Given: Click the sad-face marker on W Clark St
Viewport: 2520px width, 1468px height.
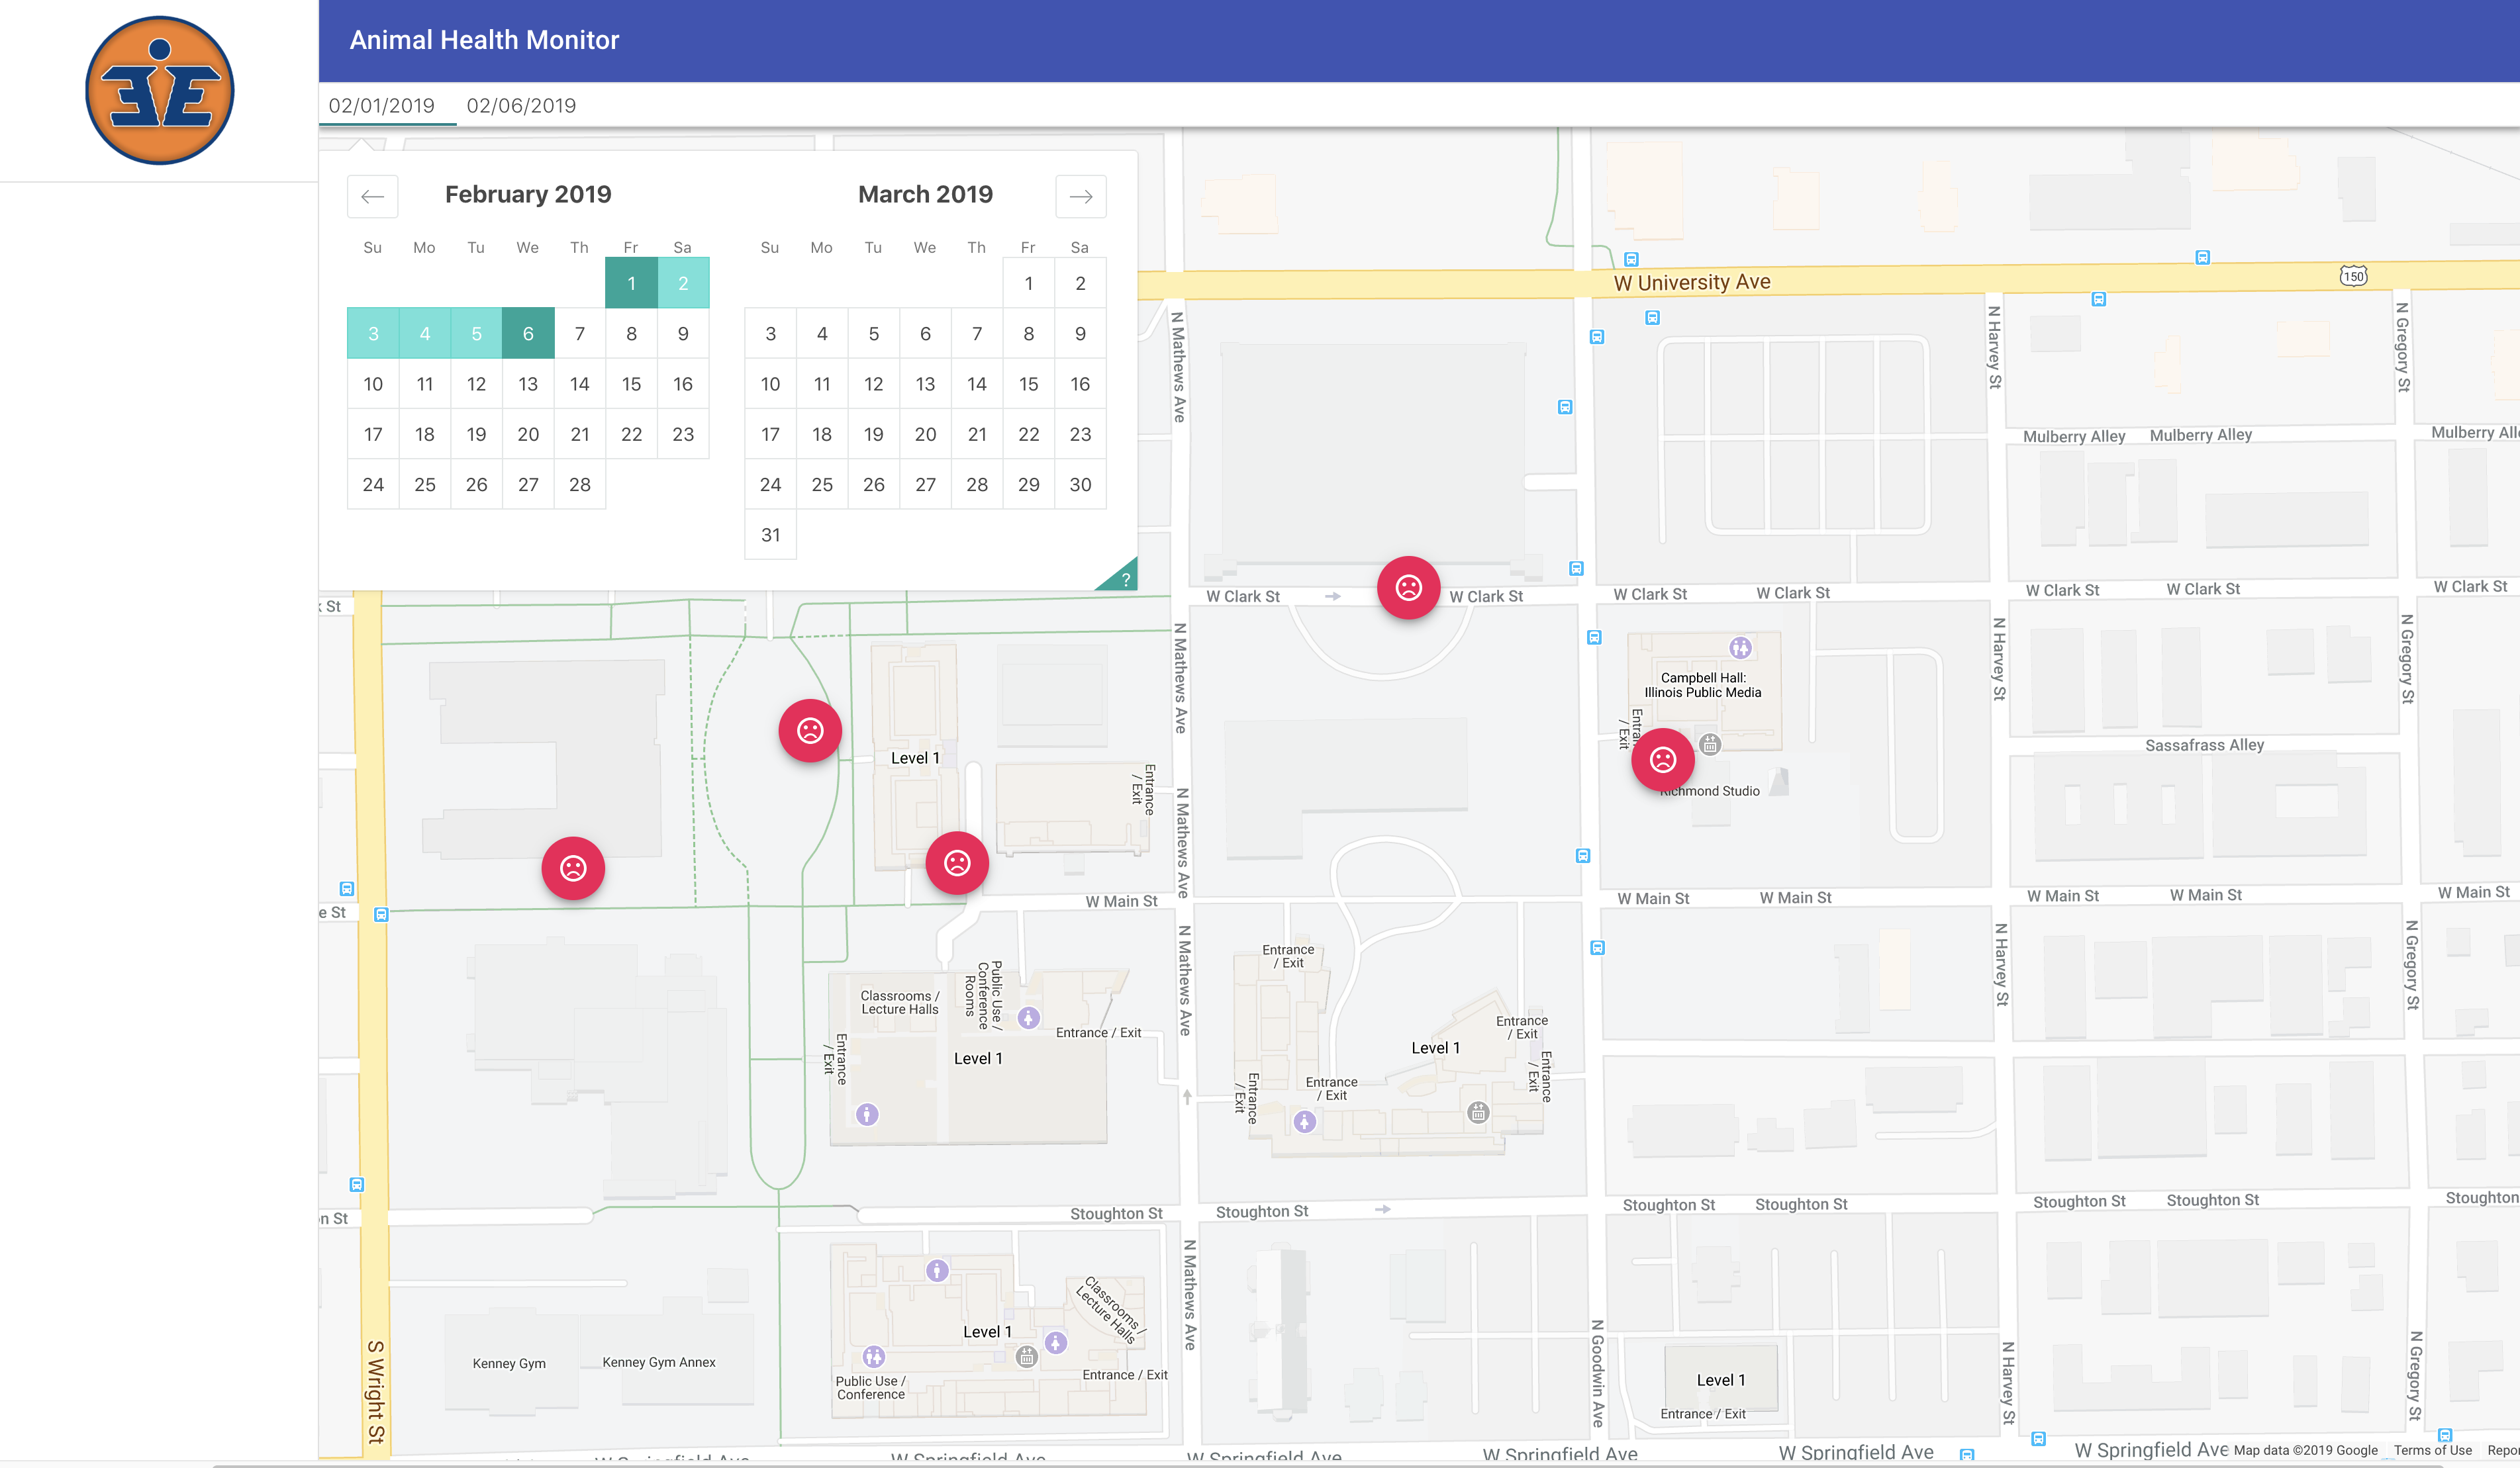Looking at the screenshot, I should [x=1408, y=588].
